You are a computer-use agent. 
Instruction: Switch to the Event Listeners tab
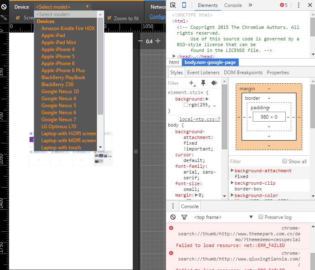[x=203, y=73]
